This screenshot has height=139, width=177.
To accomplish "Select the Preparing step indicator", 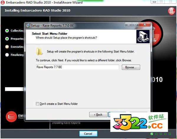I will tap(7, 39).
